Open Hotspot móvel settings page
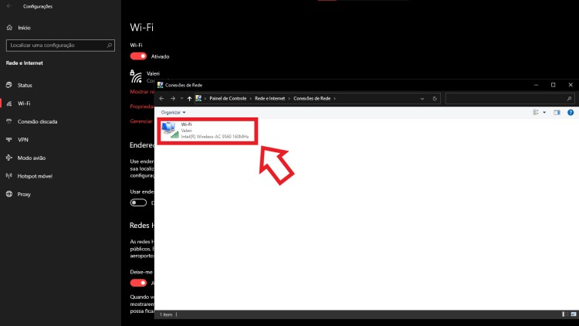The image size is (579, 326). click(x=35, y=176)
